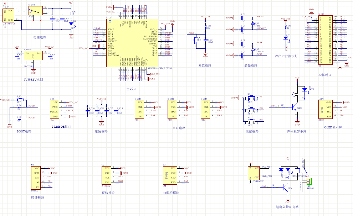The image size is (353, 216).
Task: Click the '按键电路' label
Action: [x=252, y=132]
